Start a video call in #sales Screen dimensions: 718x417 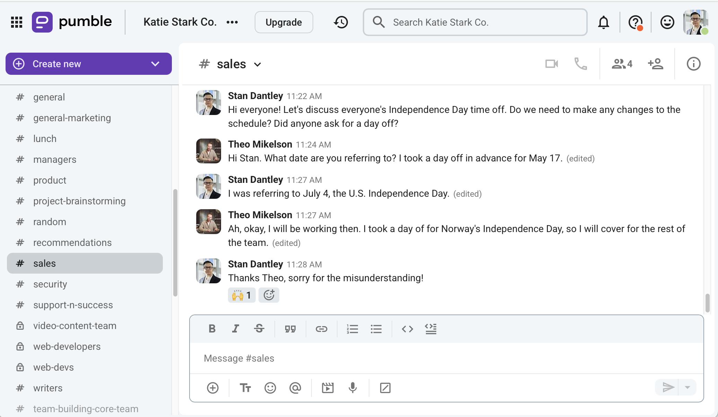click(x=552, y=64)
